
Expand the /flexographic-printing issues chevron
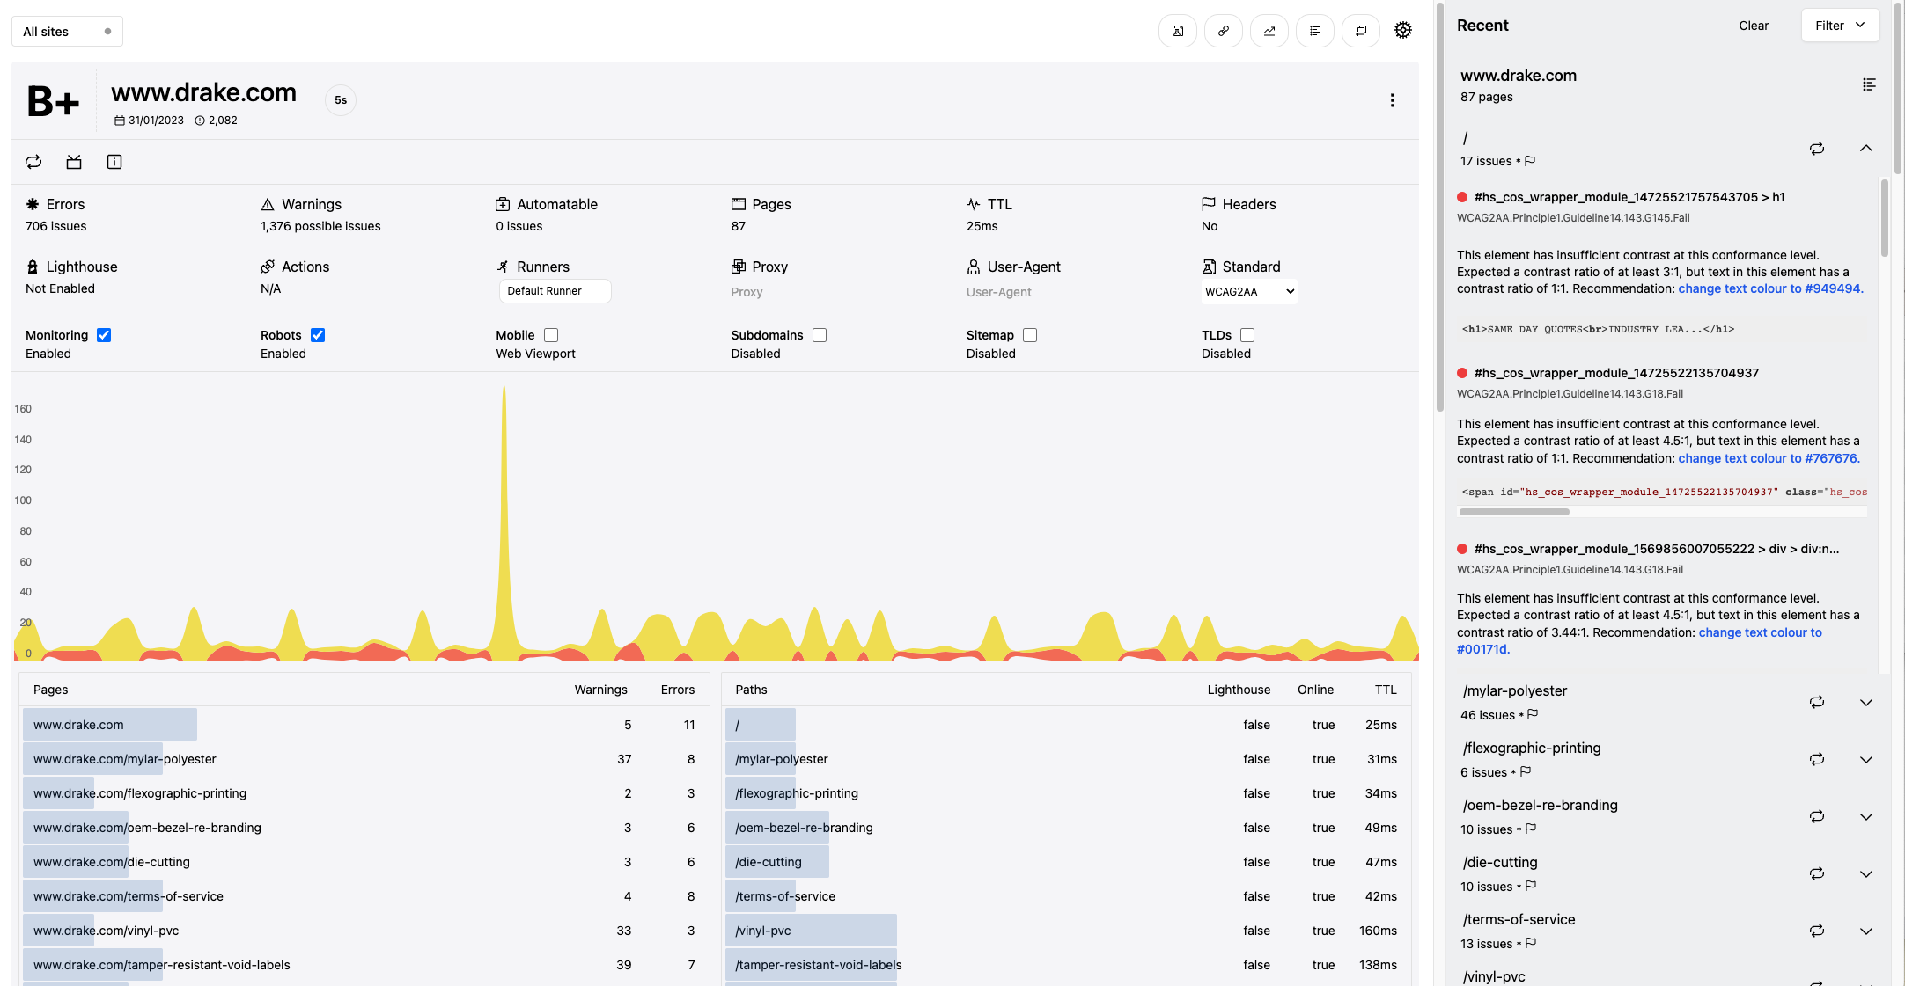point(1865,759)
